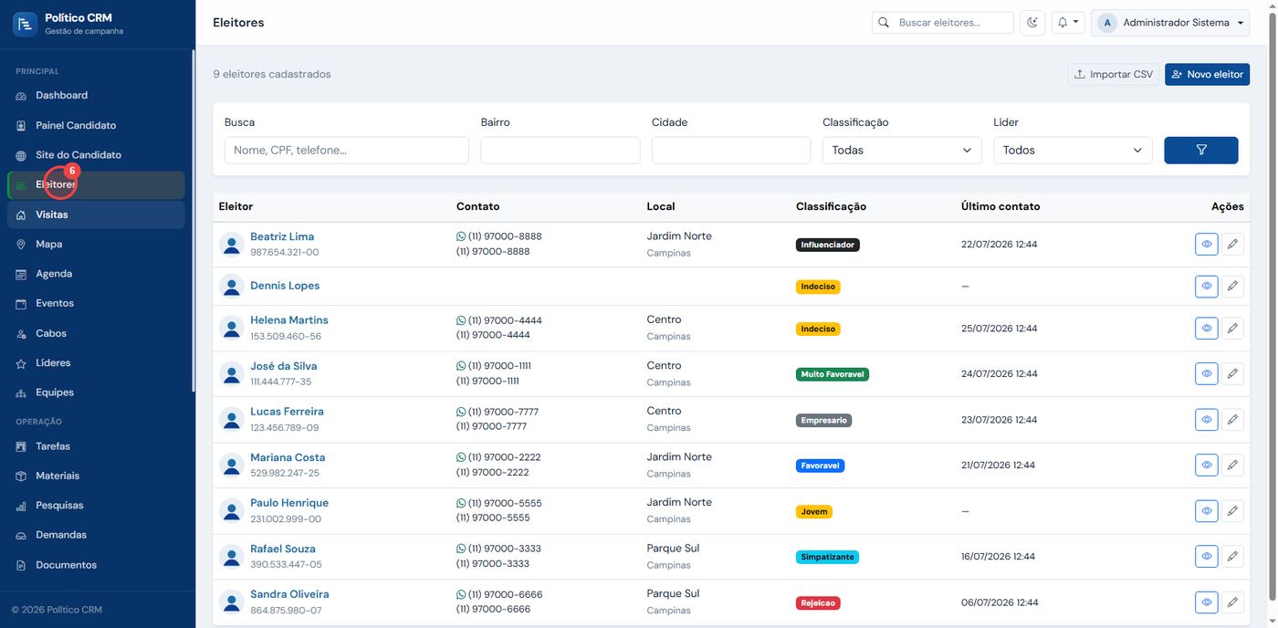The image size is (1278, 628).
Task: Click the Pesquisas chart icon
Action: point(21,506)
